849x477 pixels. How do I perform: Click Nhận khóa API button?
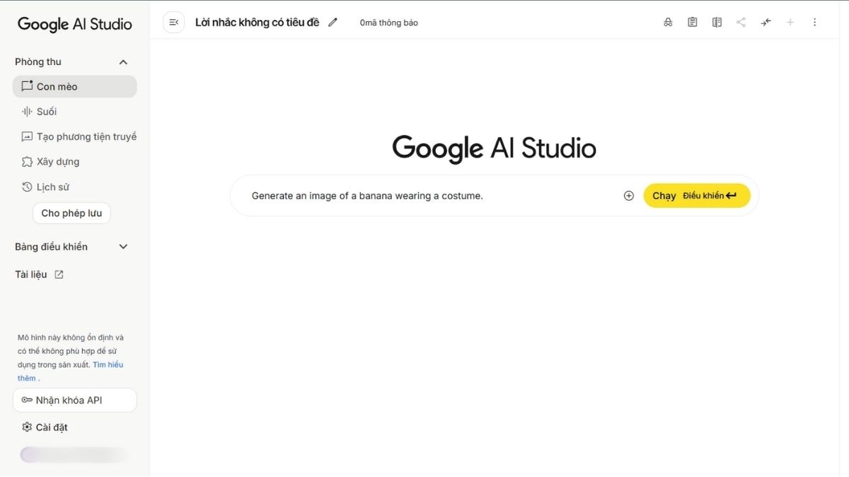[x=74, y=400]
